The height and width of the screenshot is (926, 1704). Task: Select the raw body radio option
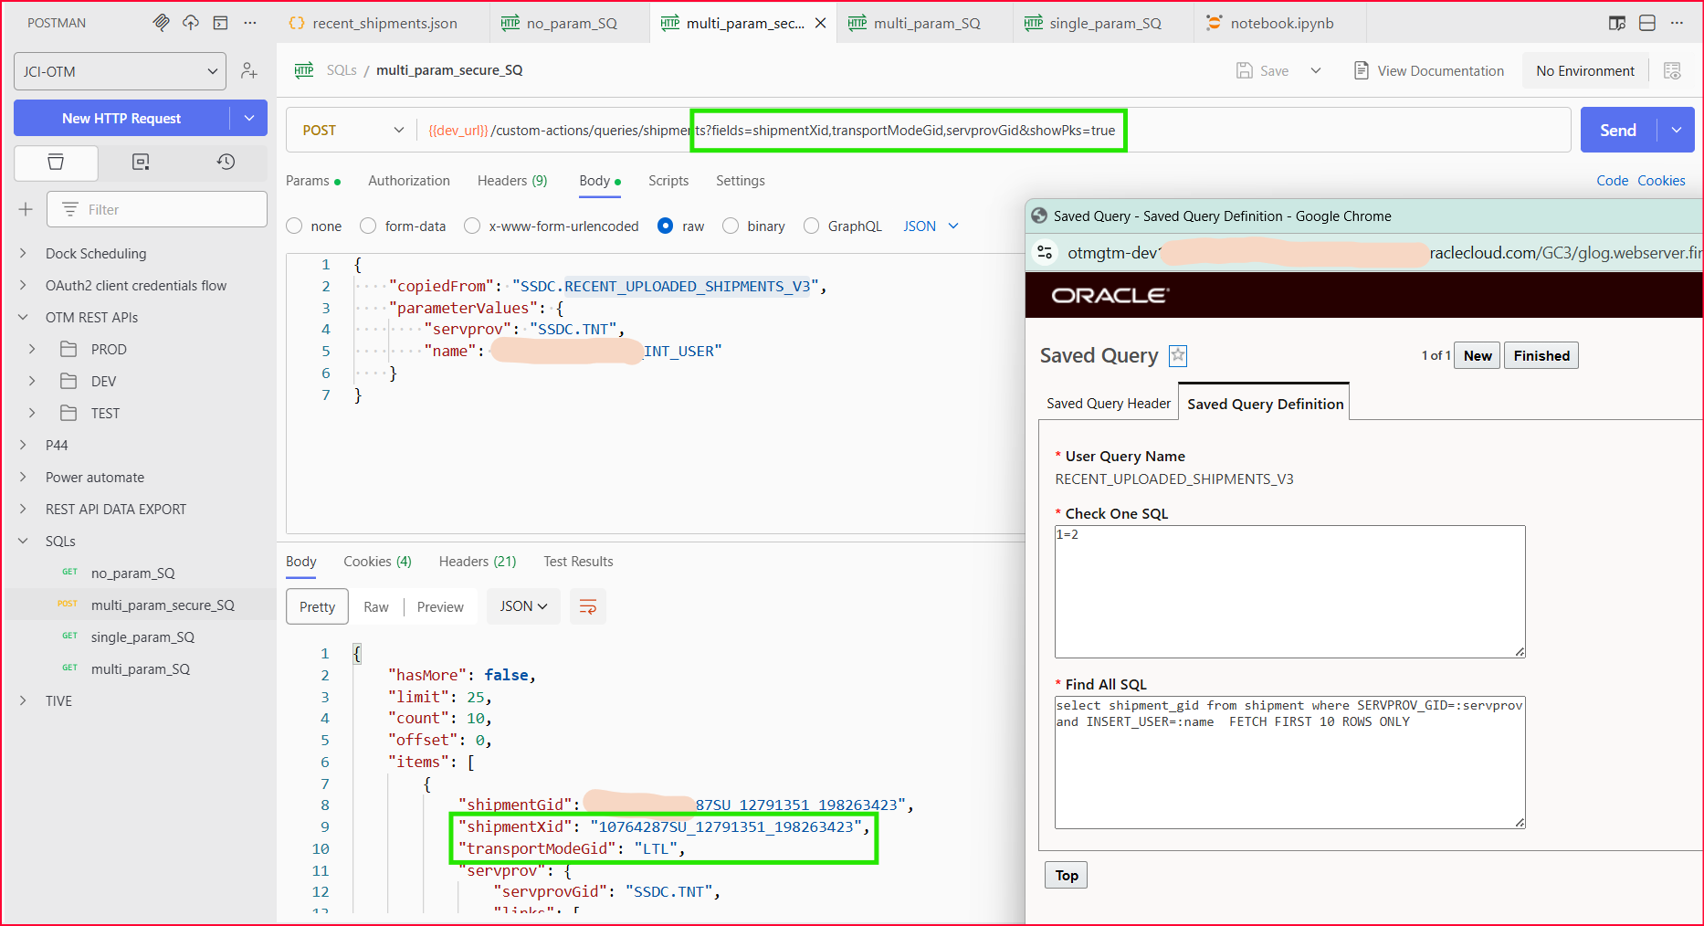click(x=665, y=226)
